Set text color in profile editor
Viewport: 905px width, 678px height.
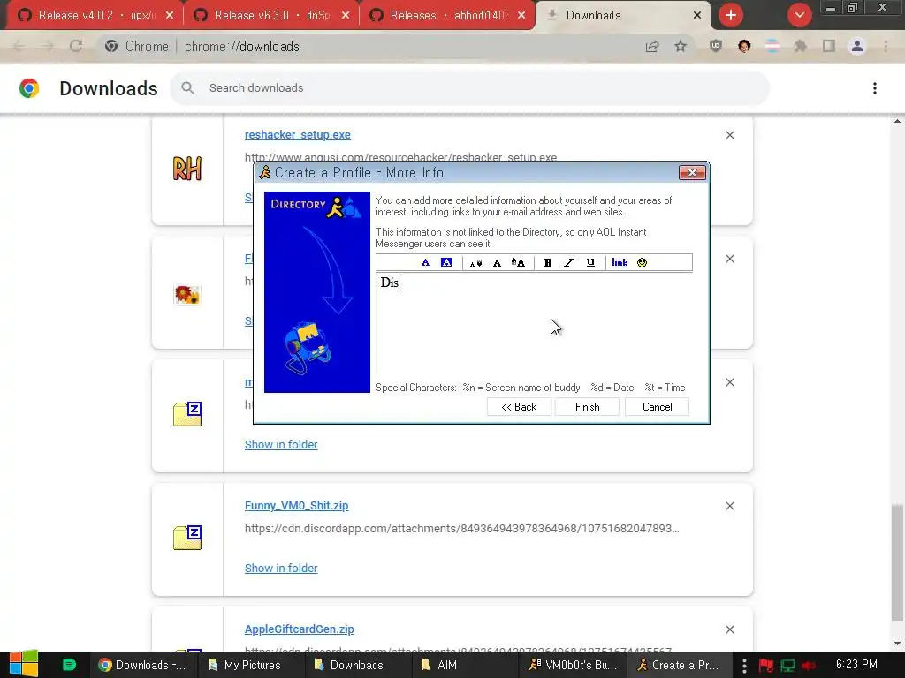point(425,262)
